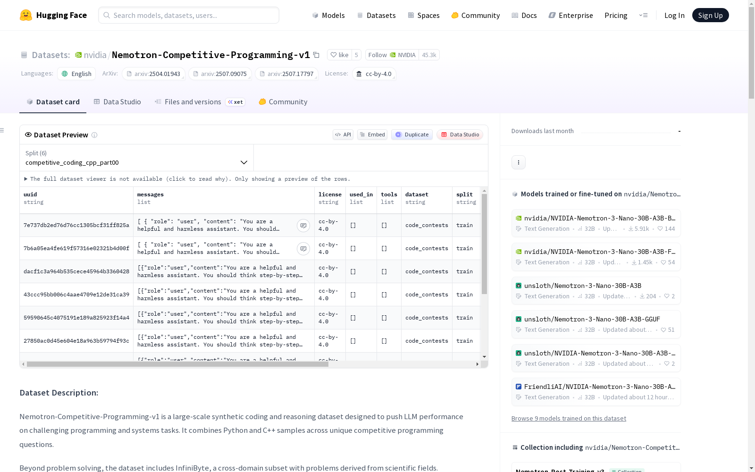
Task: Expand the 'full dataset viewer is not available' notice
Action: click(187, 179)
